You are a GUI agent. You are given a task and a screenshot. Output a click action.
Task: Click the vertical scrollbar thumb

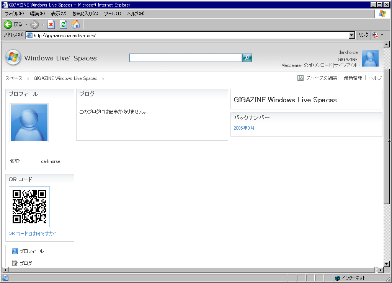point(387,137)
